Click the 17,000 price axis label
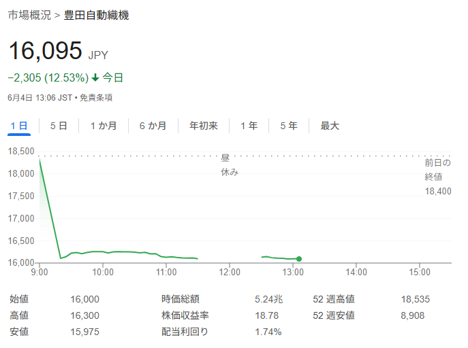 tap(21, 218)
